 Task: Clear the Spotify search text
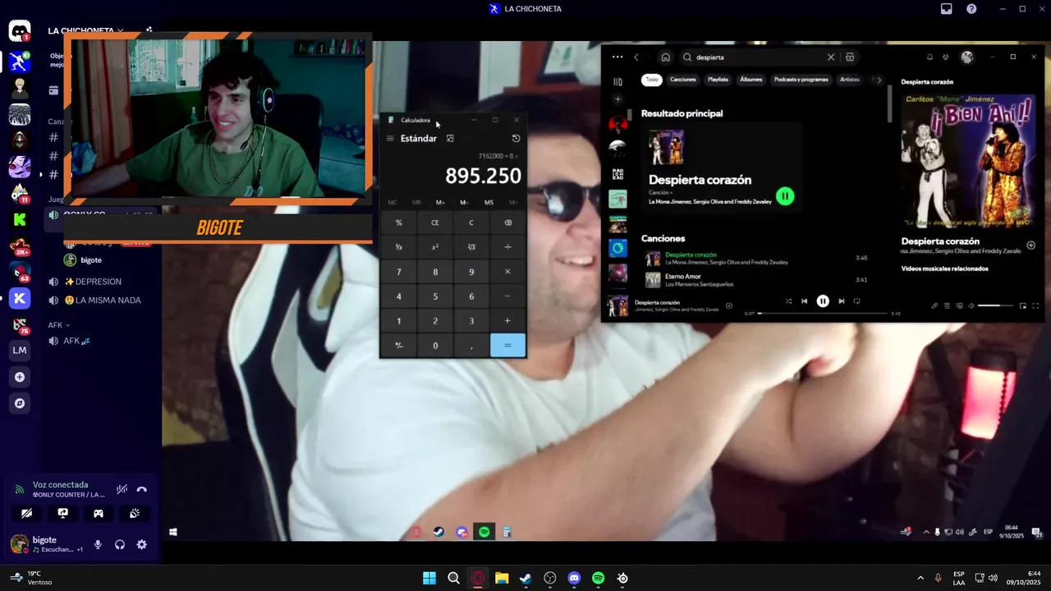[830, 57]
